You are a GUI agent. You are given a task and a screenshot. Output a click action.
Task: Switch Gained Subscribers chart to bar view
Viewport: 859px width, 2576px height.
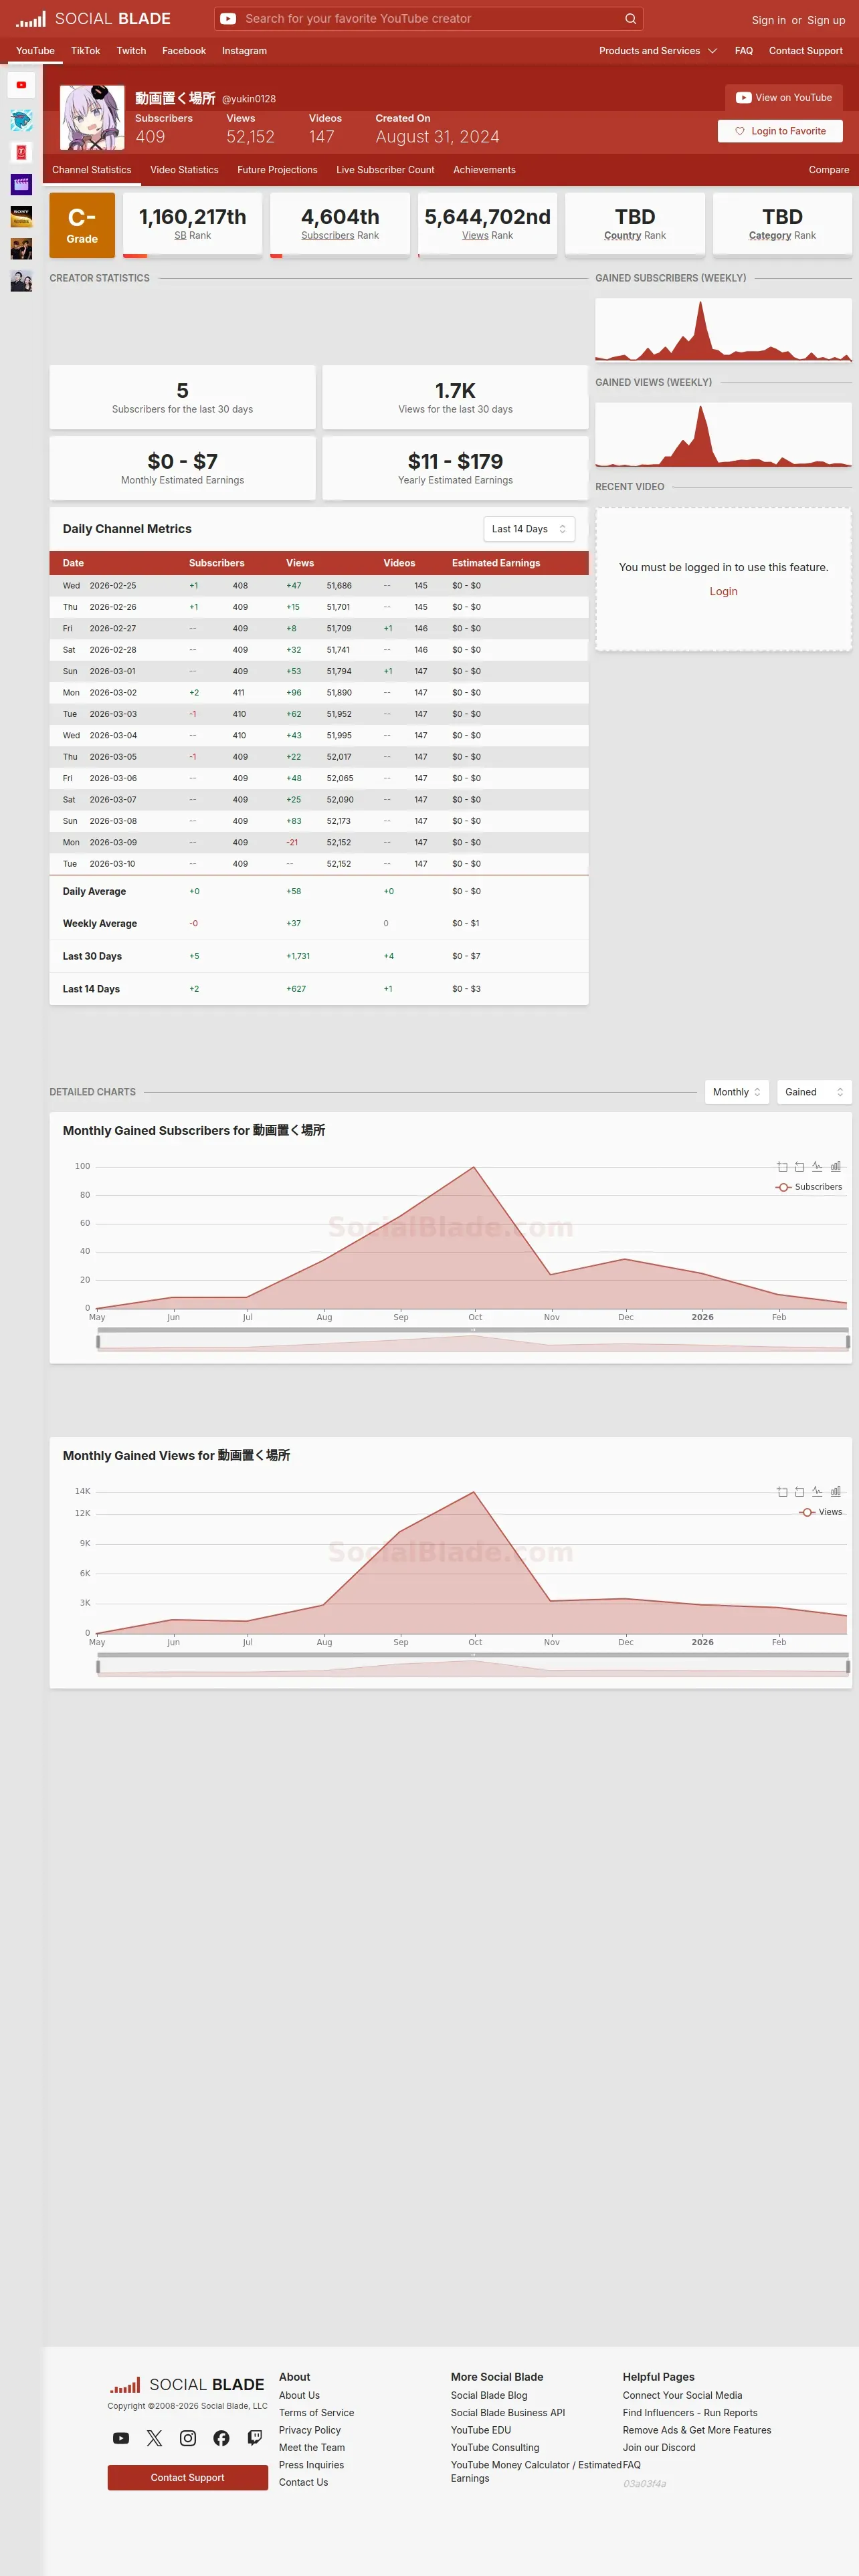tap(836, 1167)
